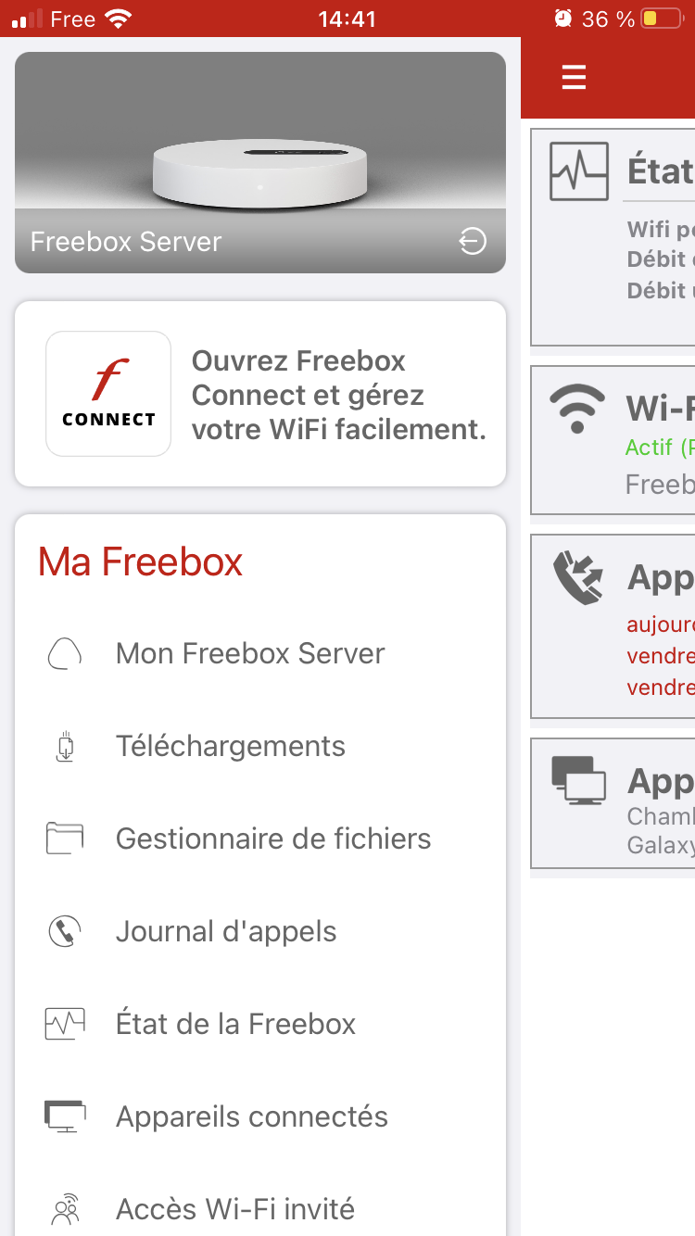Tap the Gestionnaire de fichiers folder icon
The width and height of the screenshot is (695, 1236).
pyautogui.click(x=64, y=839)
